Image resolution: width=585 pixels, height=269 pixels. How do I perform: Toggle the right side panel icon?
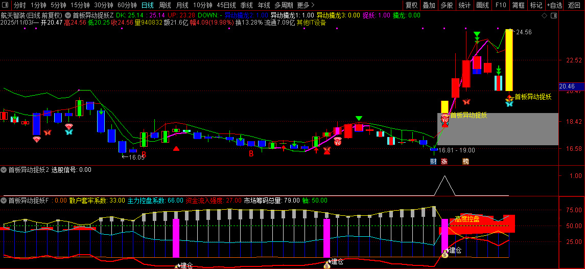554,15
